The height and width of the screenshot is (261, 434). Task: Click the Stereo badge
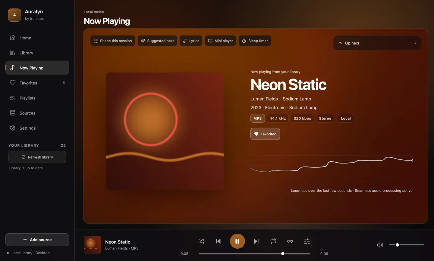pyautogui.click(x=325, y=118)
